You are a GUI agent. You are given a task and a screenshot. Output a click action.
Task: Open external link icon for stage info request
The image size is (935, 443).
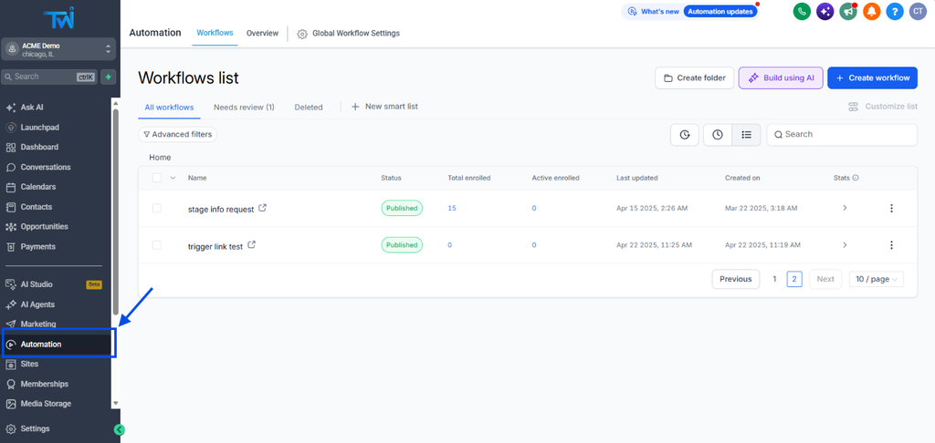(x=262, y=209)
